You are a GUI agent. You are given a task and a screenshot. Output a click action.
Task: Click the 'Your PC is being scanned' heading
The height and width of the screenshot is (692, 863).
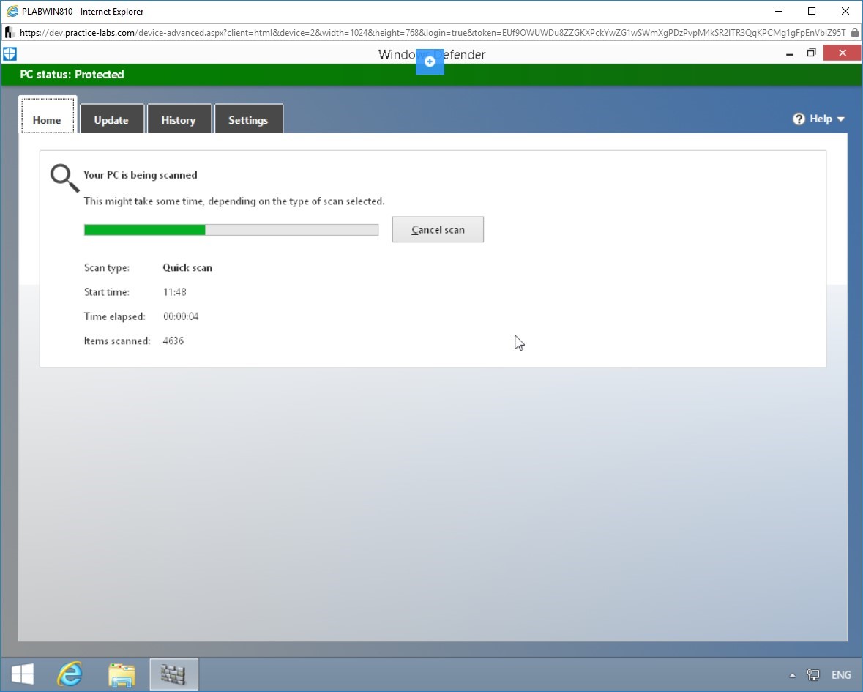click(x=141, y=175)
